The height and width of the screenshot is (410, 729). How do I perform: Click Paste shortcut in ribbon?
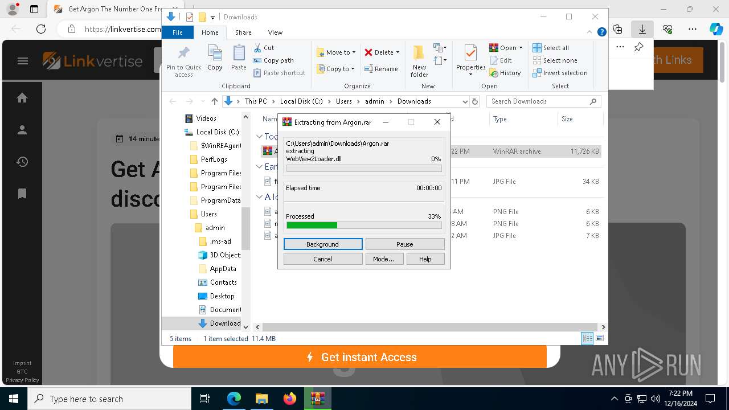pyautogui.click(x=279, y=73)
